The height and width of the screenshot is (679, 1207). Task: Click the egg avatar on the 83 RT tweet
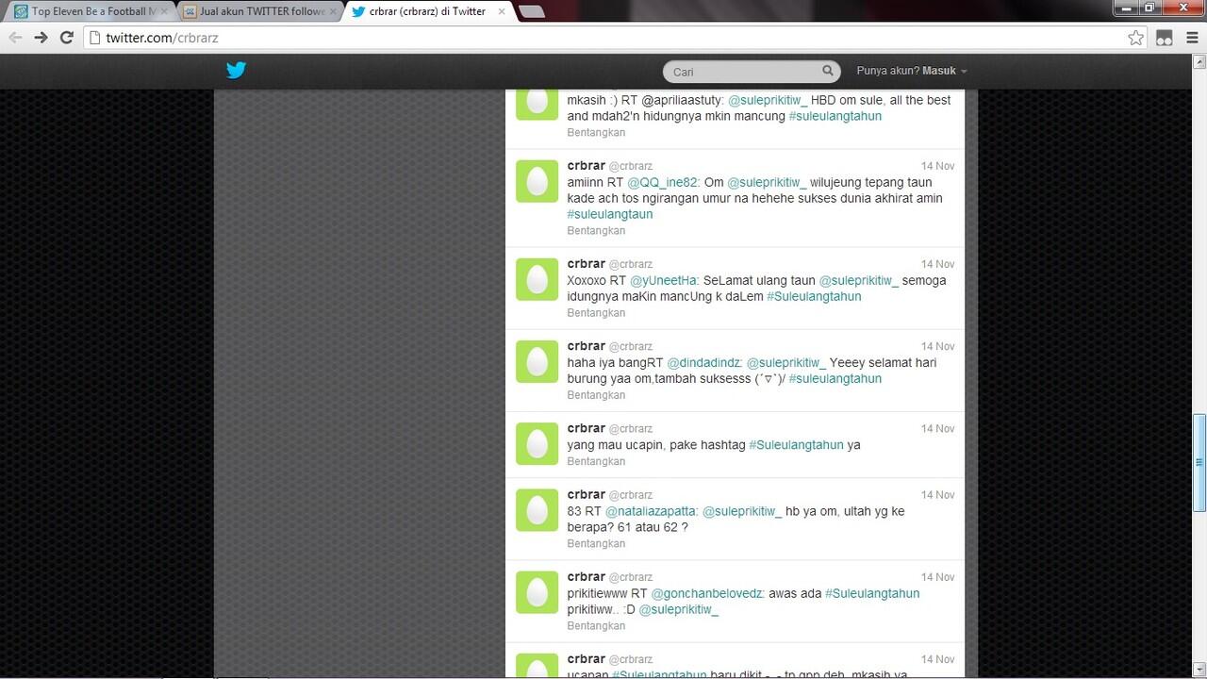(537, 509)
